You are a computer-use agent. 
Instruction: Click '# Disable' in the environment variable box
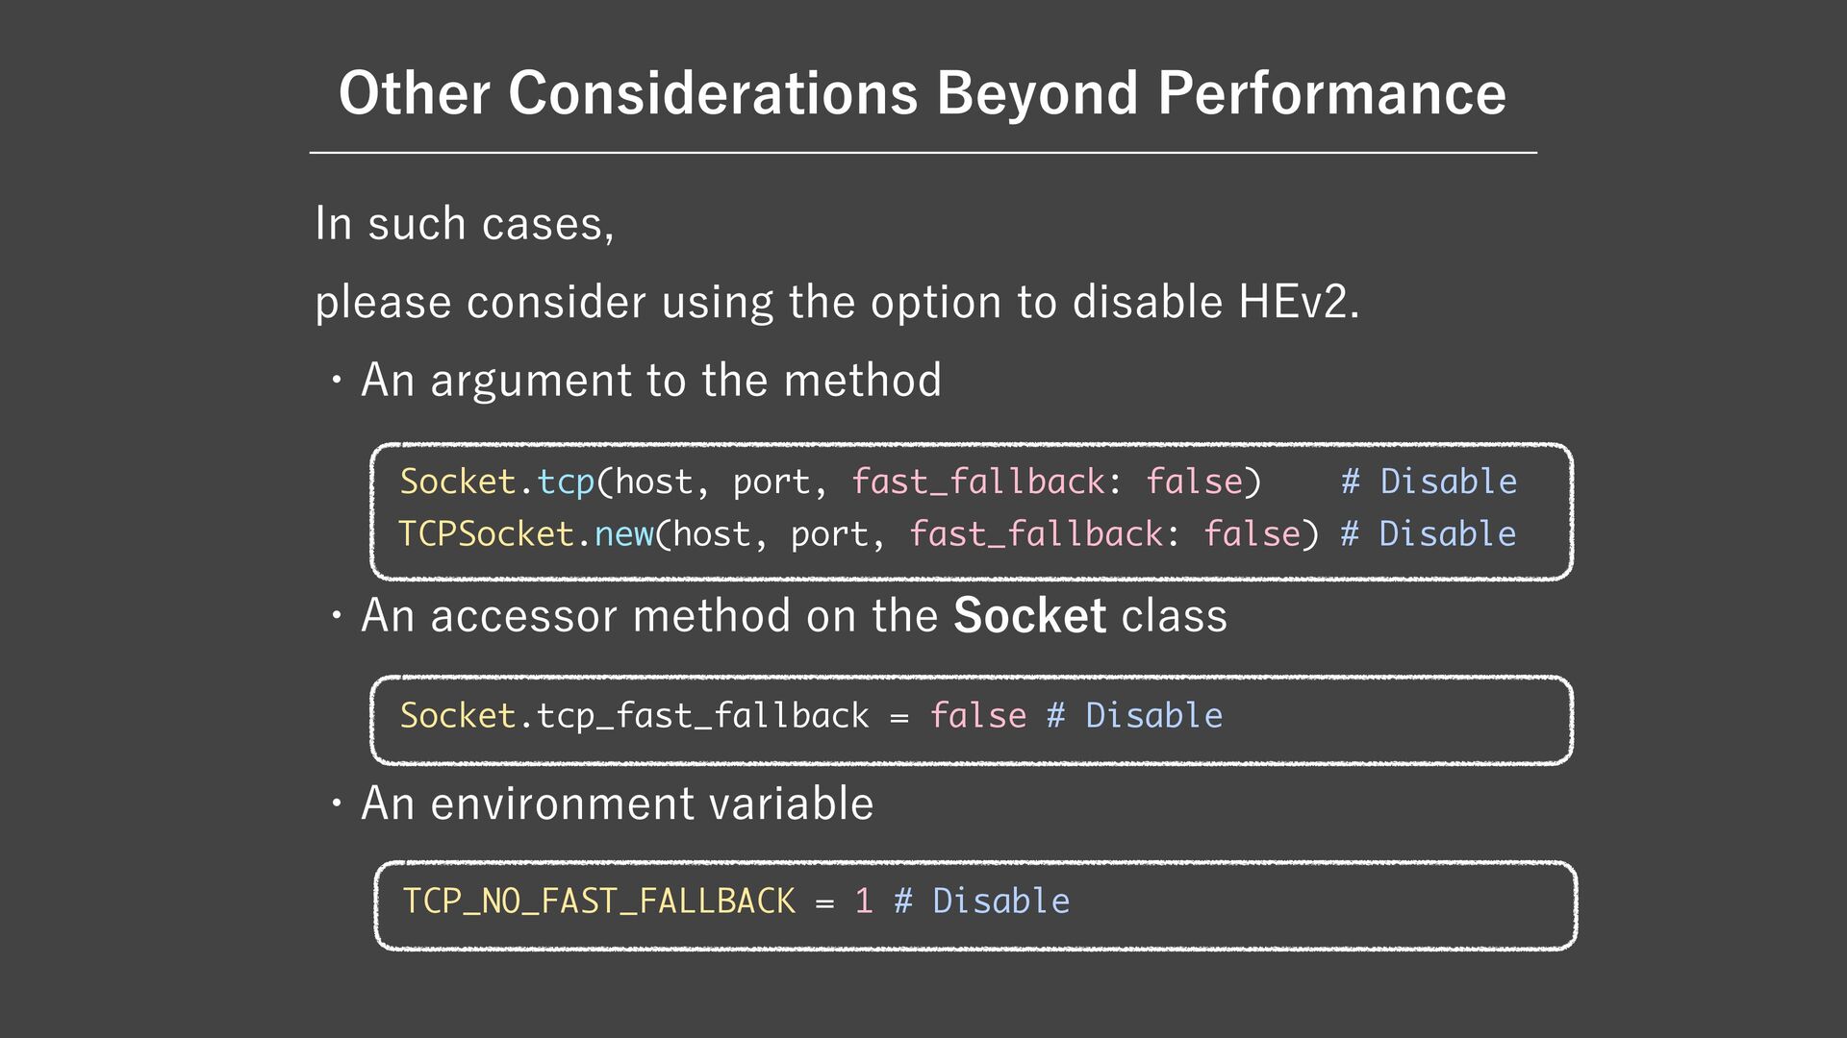981,902
